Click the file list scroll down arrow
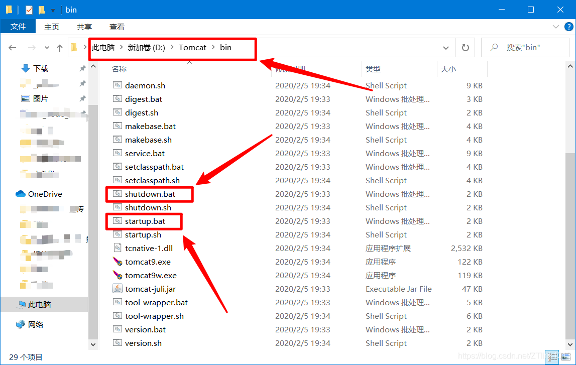Viewport: 576px width, 365px height. pyautogui.click(x=570, y=344)
